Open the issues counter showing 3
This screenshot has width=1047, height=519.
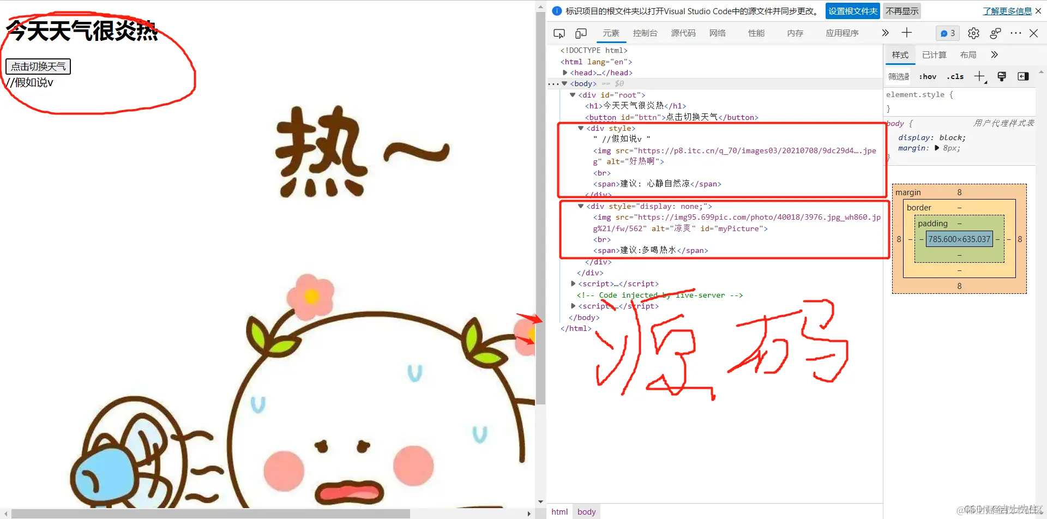(x=947, y=33)
